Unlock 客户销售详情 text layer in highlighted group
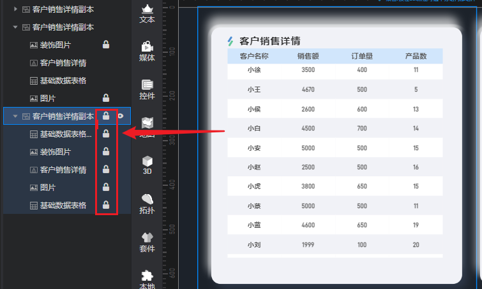 [x=106, y=169]
